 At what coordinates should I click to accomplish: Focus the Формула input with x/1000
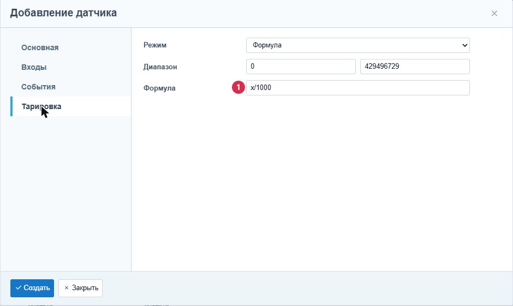(x=358, y=88)
